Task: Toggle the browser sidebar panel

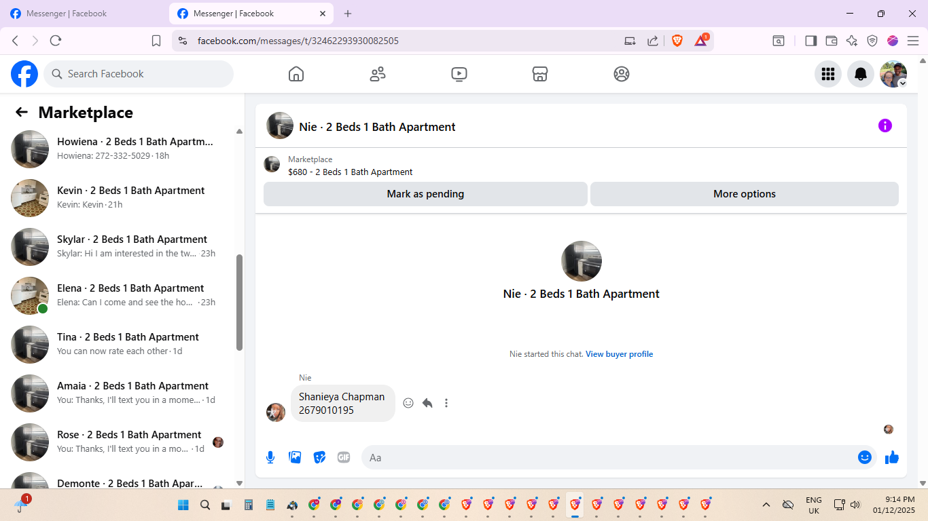Action: pyautogui.click(x=810, y=41)
